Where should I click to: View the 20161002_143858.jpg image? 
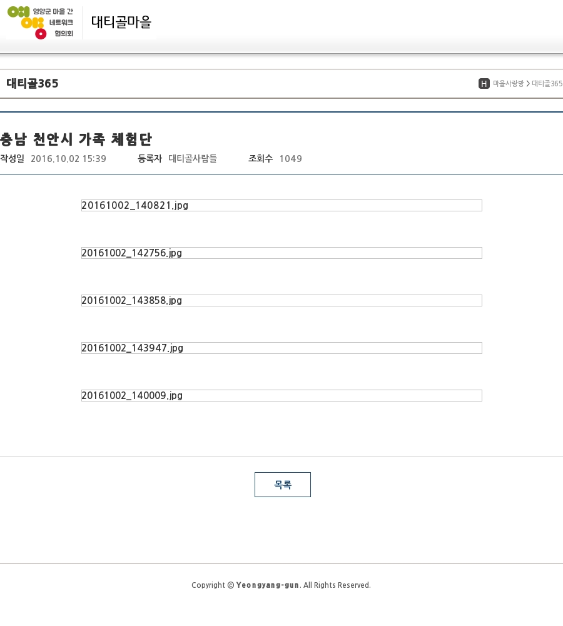(281, 300)
